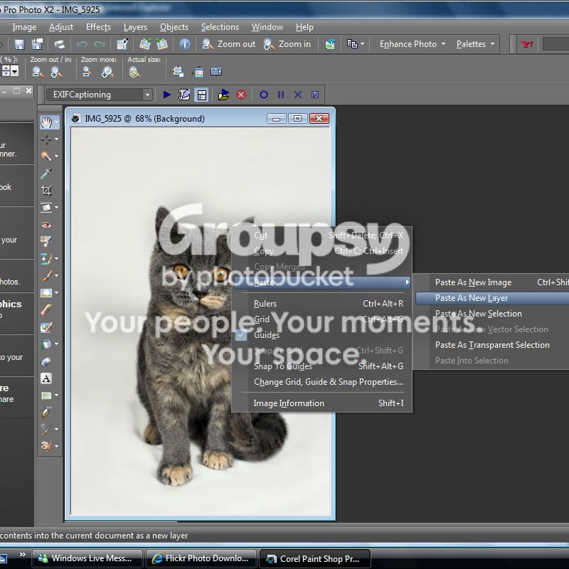Click Corel Paint Shop Pro taskbar button
This screenshot has height=569, width=569.
pos(315,558)
